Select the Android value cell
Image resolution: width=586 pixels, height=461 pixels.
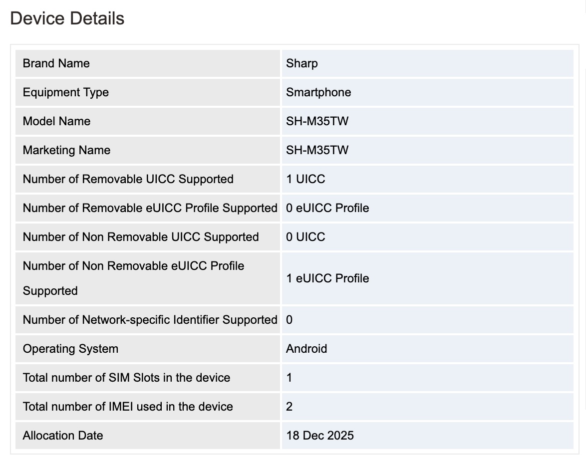coord(306,349)
